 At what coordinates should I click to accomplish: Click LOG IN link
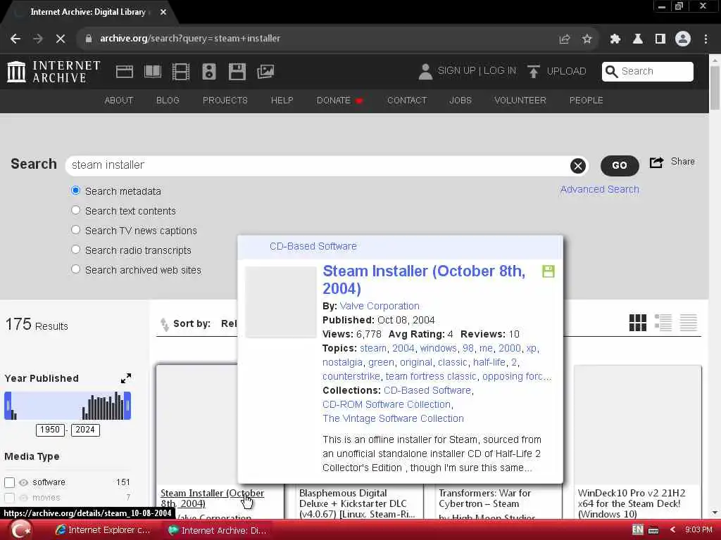coord(499,71)
